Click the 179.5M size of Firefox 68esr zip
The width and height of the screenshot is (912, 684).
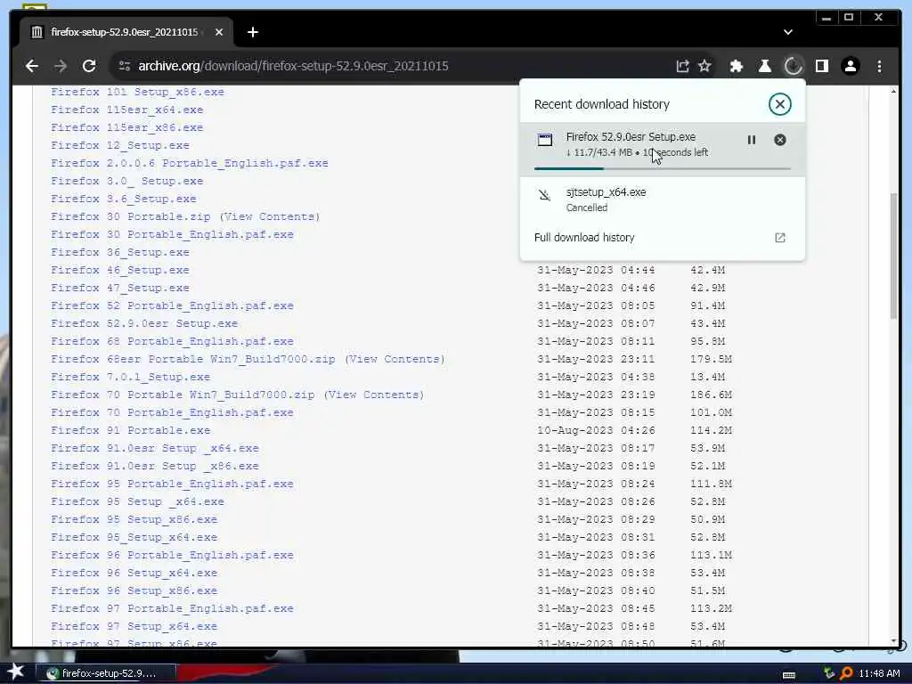coord(712,359)
